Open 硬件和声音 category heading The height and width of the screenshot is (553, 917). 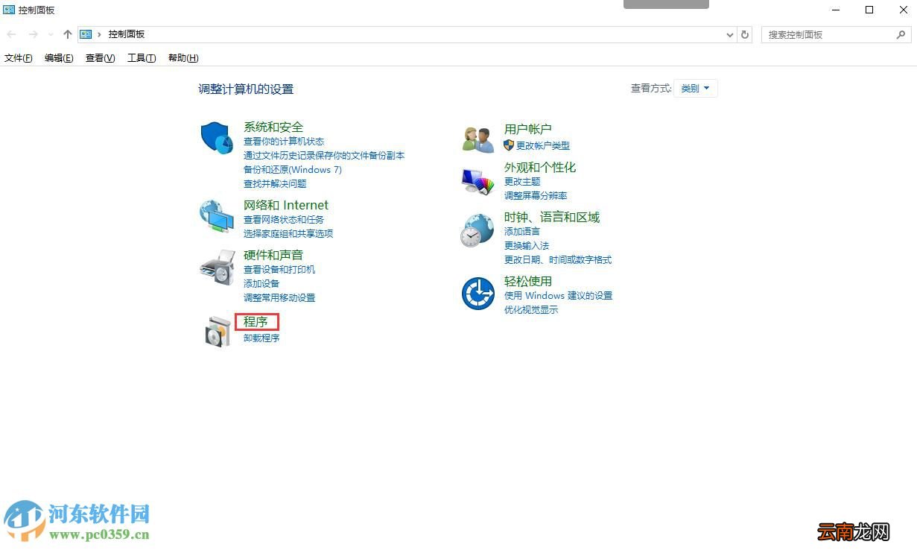pos(273,255)
